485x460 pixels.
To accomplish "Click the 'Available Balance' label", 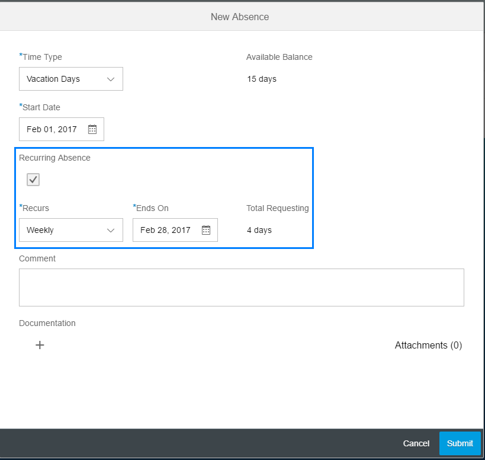I will click(279, 57).
